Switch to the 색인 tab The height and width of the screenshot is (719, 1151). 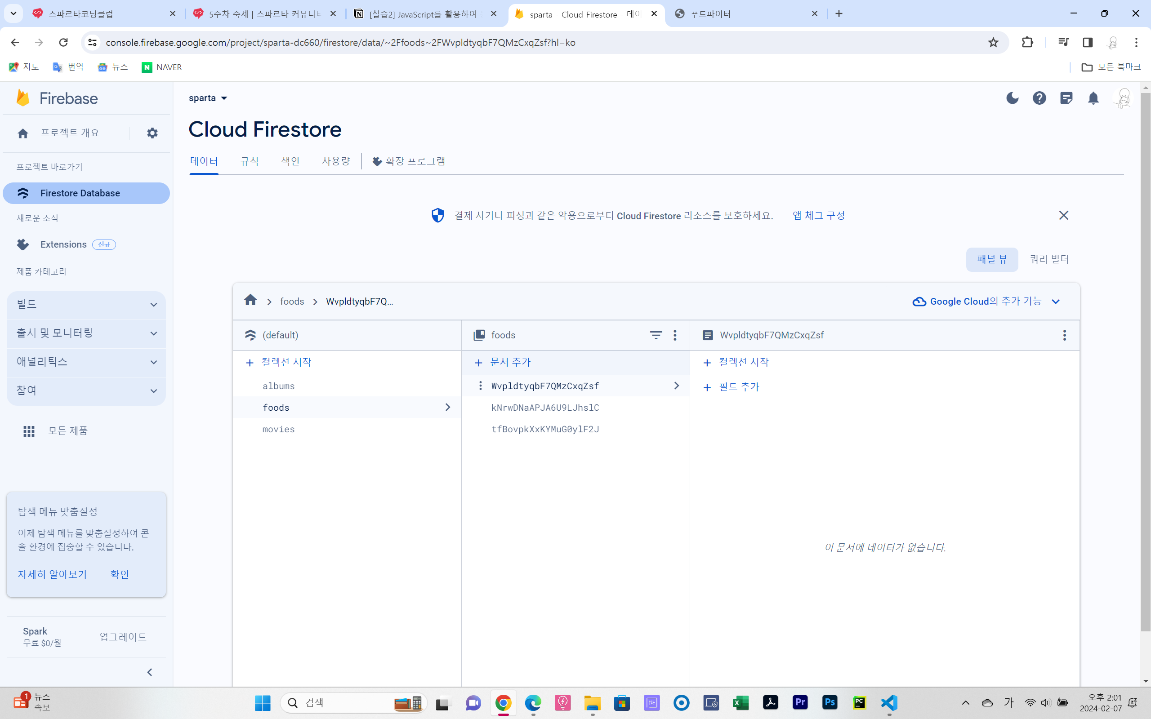pyautogui.click(x=290, y=161)
